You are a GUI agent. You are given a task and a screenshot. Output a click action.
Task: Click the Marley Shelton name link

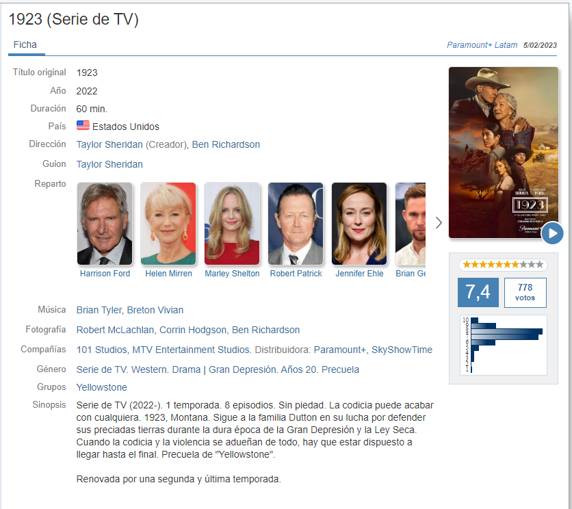pyautogui.click(x=232, y=274)
